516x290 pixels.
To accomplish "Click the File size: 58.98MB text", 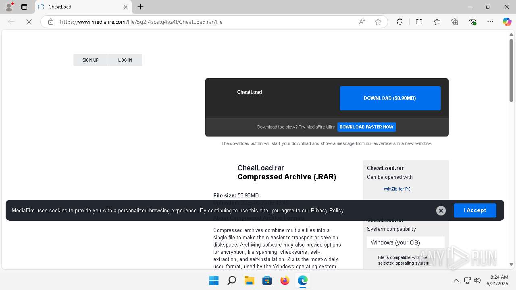I will click(236, 195).
